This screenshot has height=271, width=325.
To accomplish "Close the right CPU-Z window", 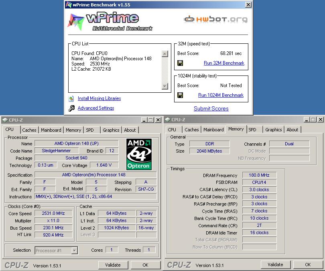I will click(x=321, y=120).
